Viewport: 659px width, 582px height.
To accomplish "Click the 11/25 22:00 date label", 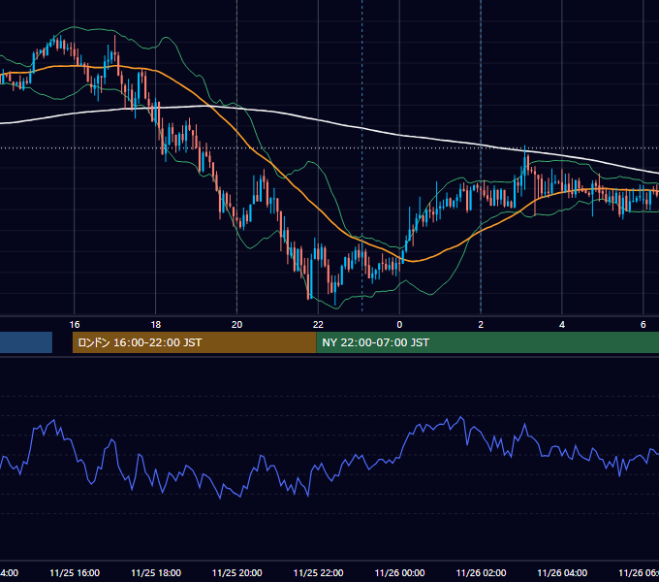I will [318, 572].
